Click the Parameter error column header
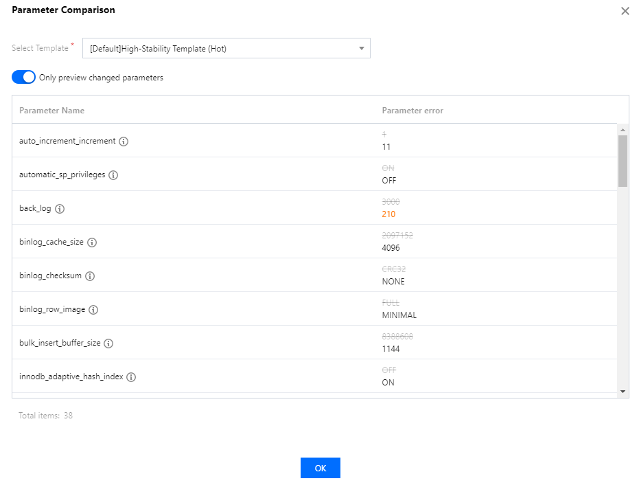This screenshot has height=483, width=639. point(413,111)
